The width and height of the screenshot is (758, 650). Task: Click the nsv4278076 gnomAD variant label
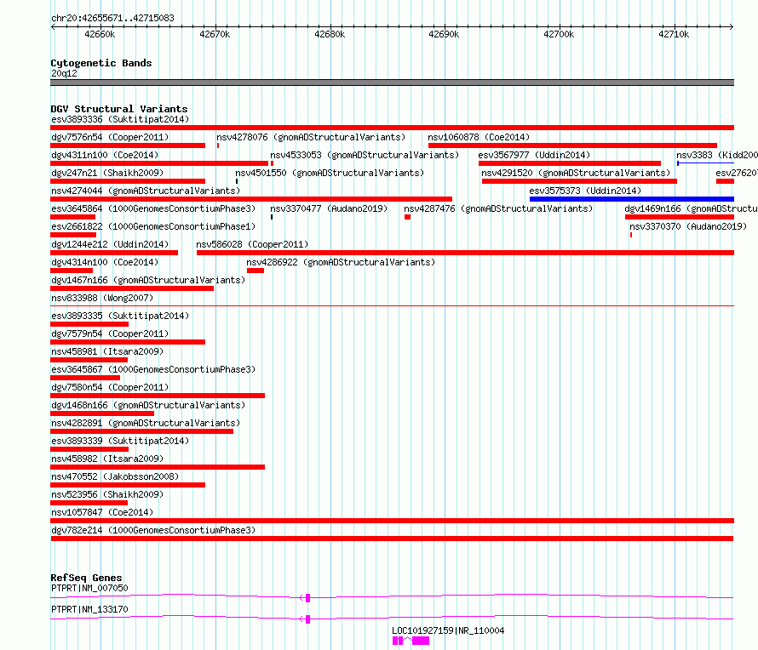click(x=311, y=137)
